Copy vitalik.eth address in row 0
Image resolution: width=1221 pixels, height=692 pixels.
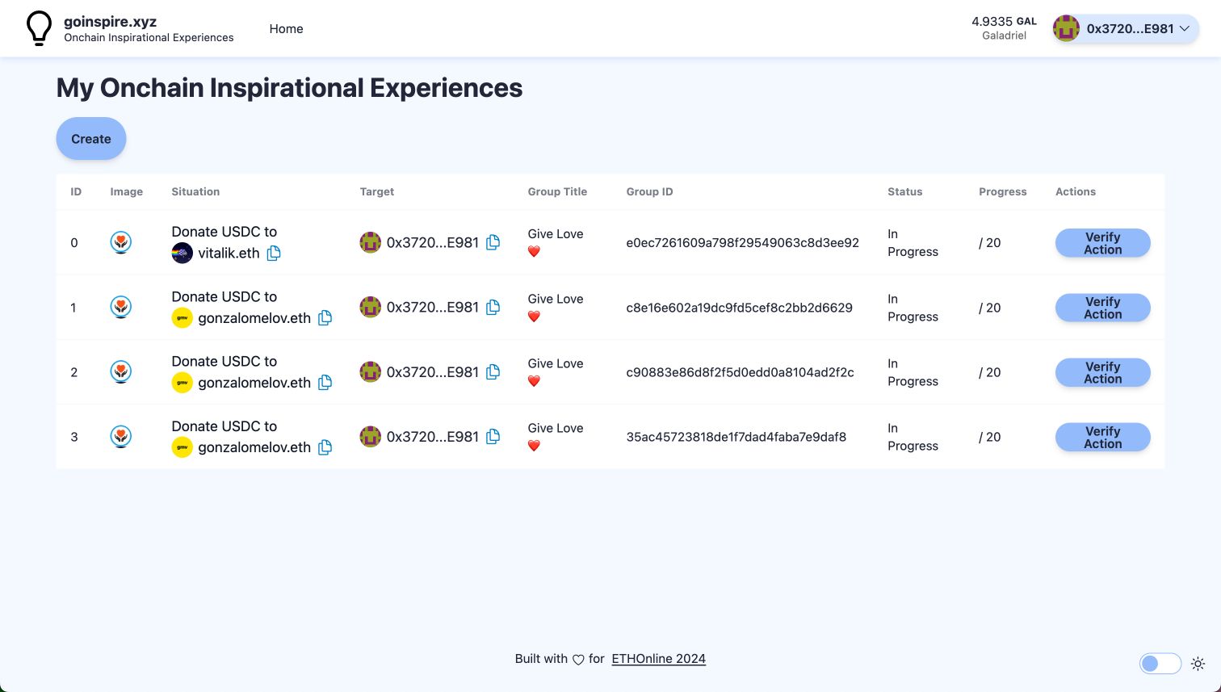274,253
